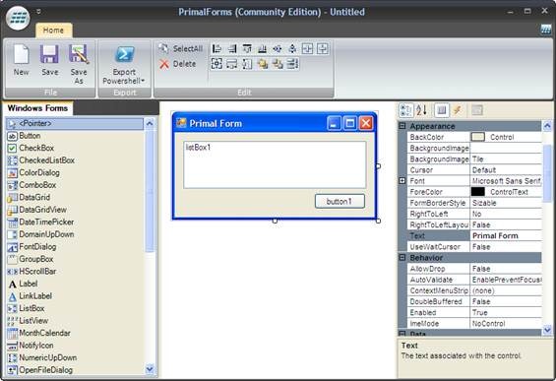The height and width of the screenshot is (381, 556).
Task: Pick the ColorDialog control
Action: pyautogui.click(x=75, y=172)
